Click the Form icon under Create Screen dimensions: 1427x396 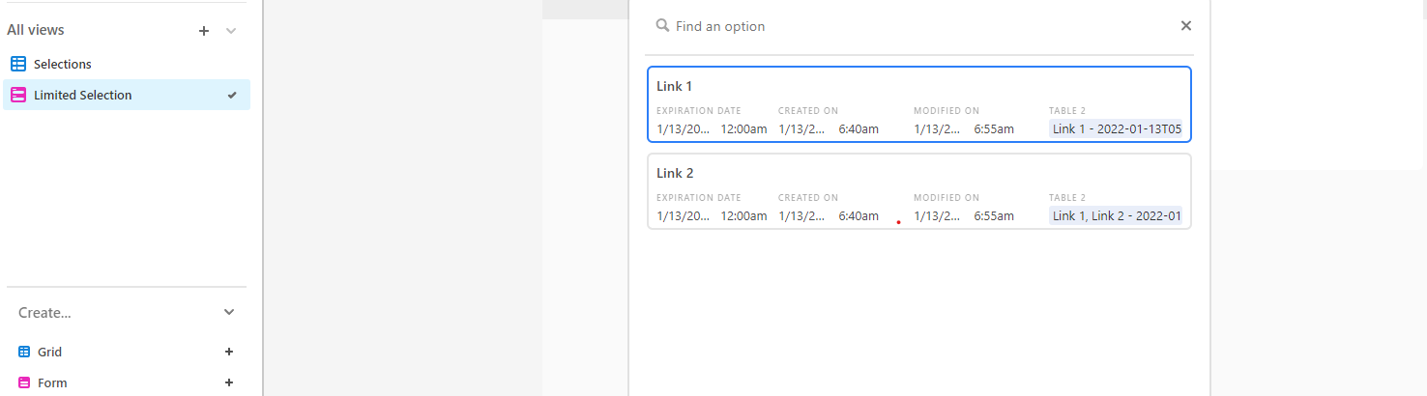pos(24,383)
